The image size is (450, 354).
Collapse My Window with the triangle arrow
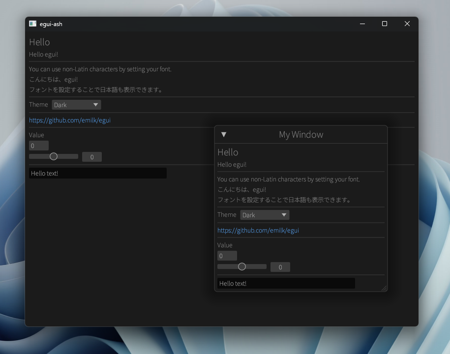(224, 135)
